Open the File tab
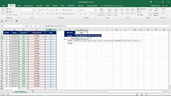This screenshot has width=171, height=96. pyautogui.click(x=3, y=6)
